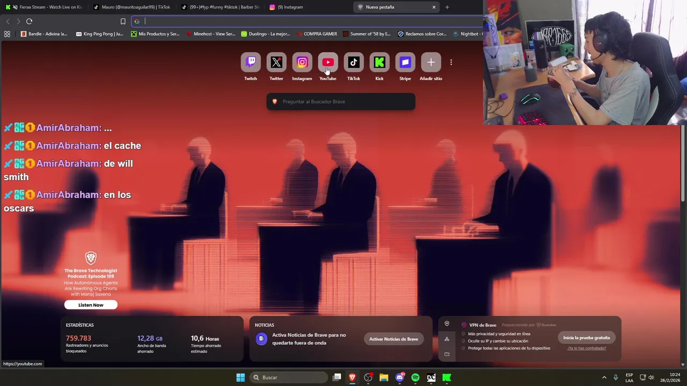Click the browser reload button

pos(29,21)
